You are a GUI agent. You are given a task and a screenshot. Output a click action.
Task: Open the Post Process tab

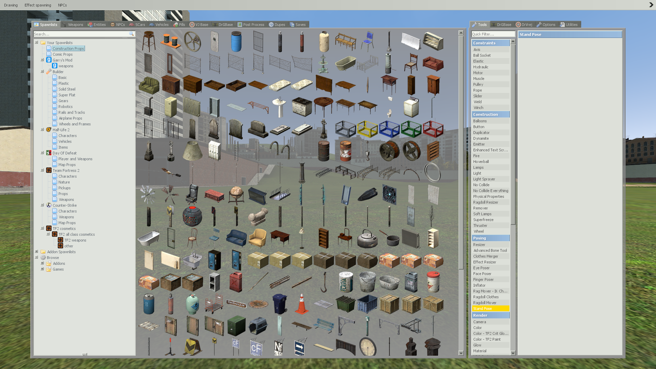(251, 25)
